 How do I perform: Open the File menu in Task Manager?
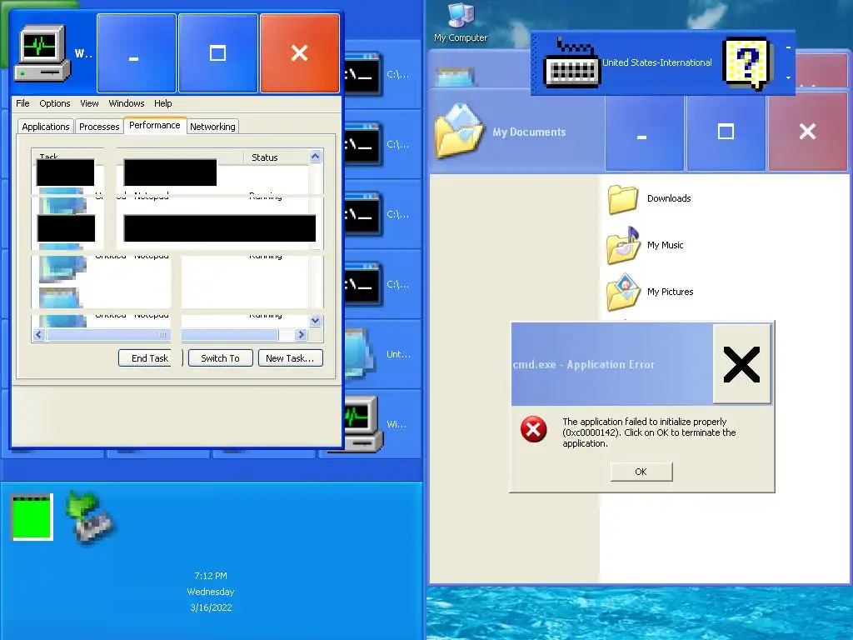tap(22, 103)
